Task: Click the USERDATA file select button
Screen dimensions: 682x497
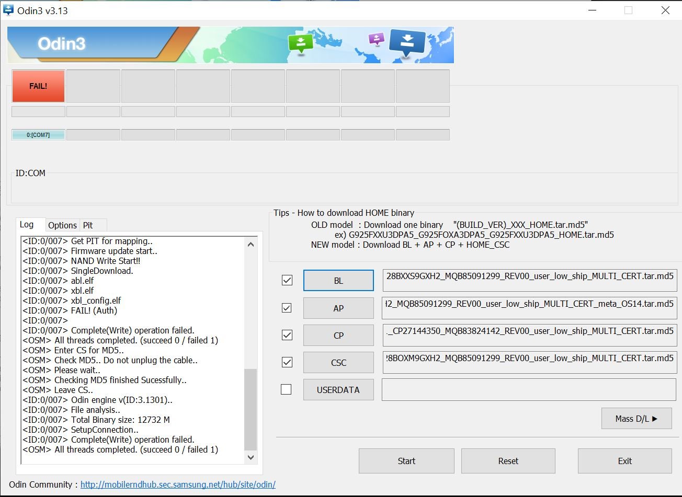Action: [338, 389]
